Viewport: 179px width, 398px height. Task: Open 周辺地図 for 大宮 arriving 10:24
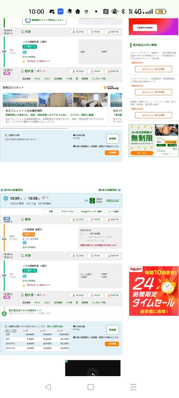pyautogui.click(x=78, y=32)
